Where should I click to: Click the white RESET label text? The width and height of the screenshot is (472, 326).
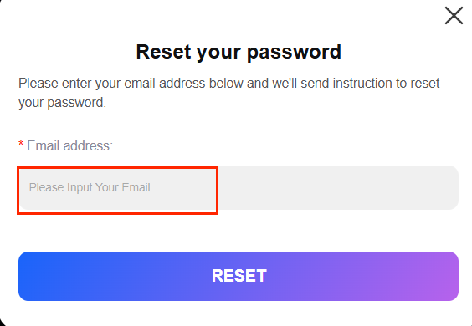(x=239, y=276)
